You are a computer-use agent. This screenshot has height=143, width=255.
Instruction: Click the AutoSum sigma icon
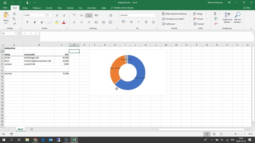point(215,14)
